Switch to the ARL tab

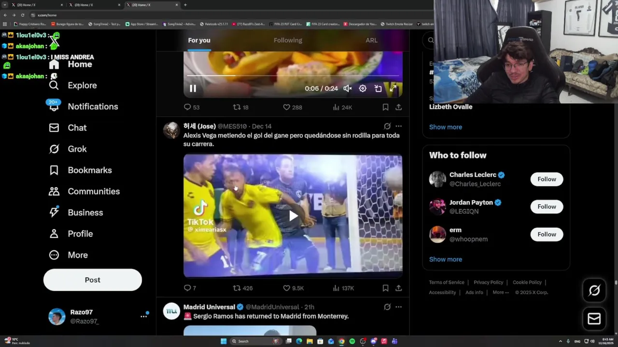(371, 40)
